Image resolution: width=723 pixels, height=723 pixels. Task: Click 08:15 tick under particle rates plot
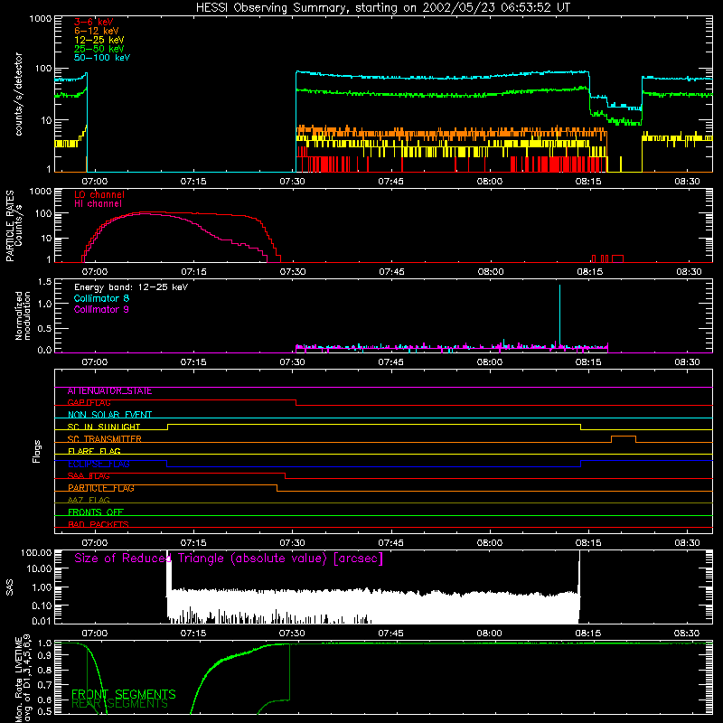tap(589, 272)
